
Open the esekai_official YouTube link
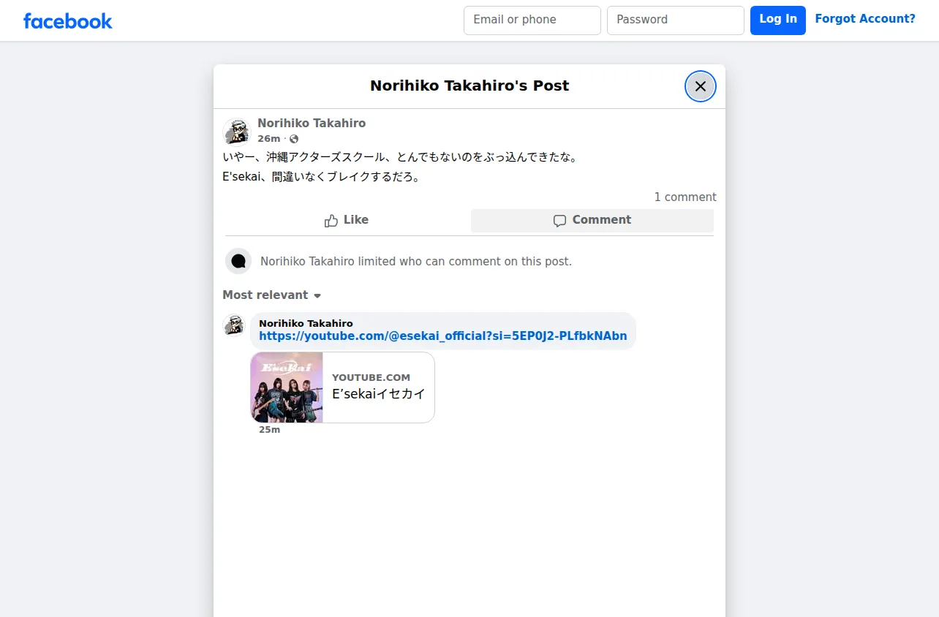443,336
